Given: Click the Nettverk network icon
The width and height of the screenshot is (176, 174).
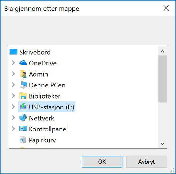Looking at the screenshot, I should [x=23, y=118].
